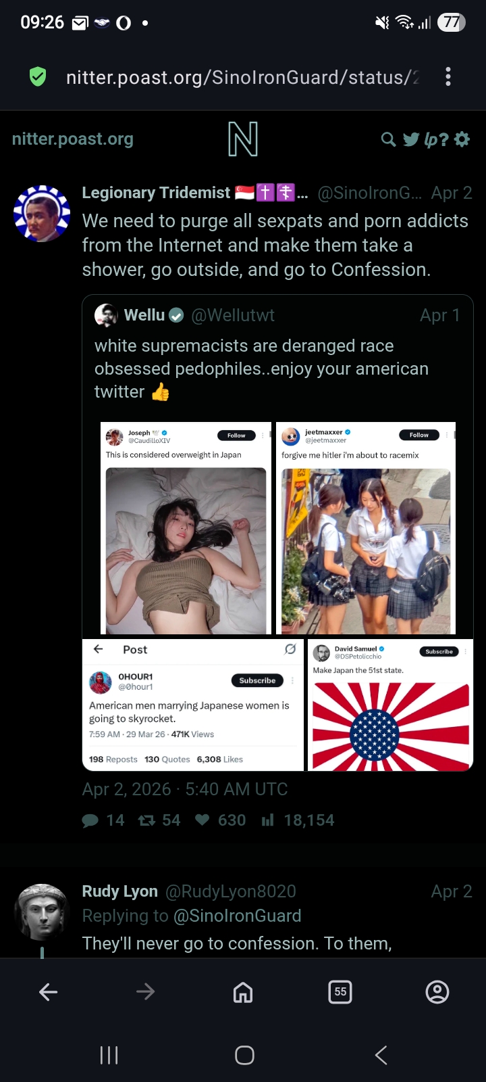Open @SinoIronGuard reply mention link
This screenshot has width=486, height=1082.
click(238, 916)
